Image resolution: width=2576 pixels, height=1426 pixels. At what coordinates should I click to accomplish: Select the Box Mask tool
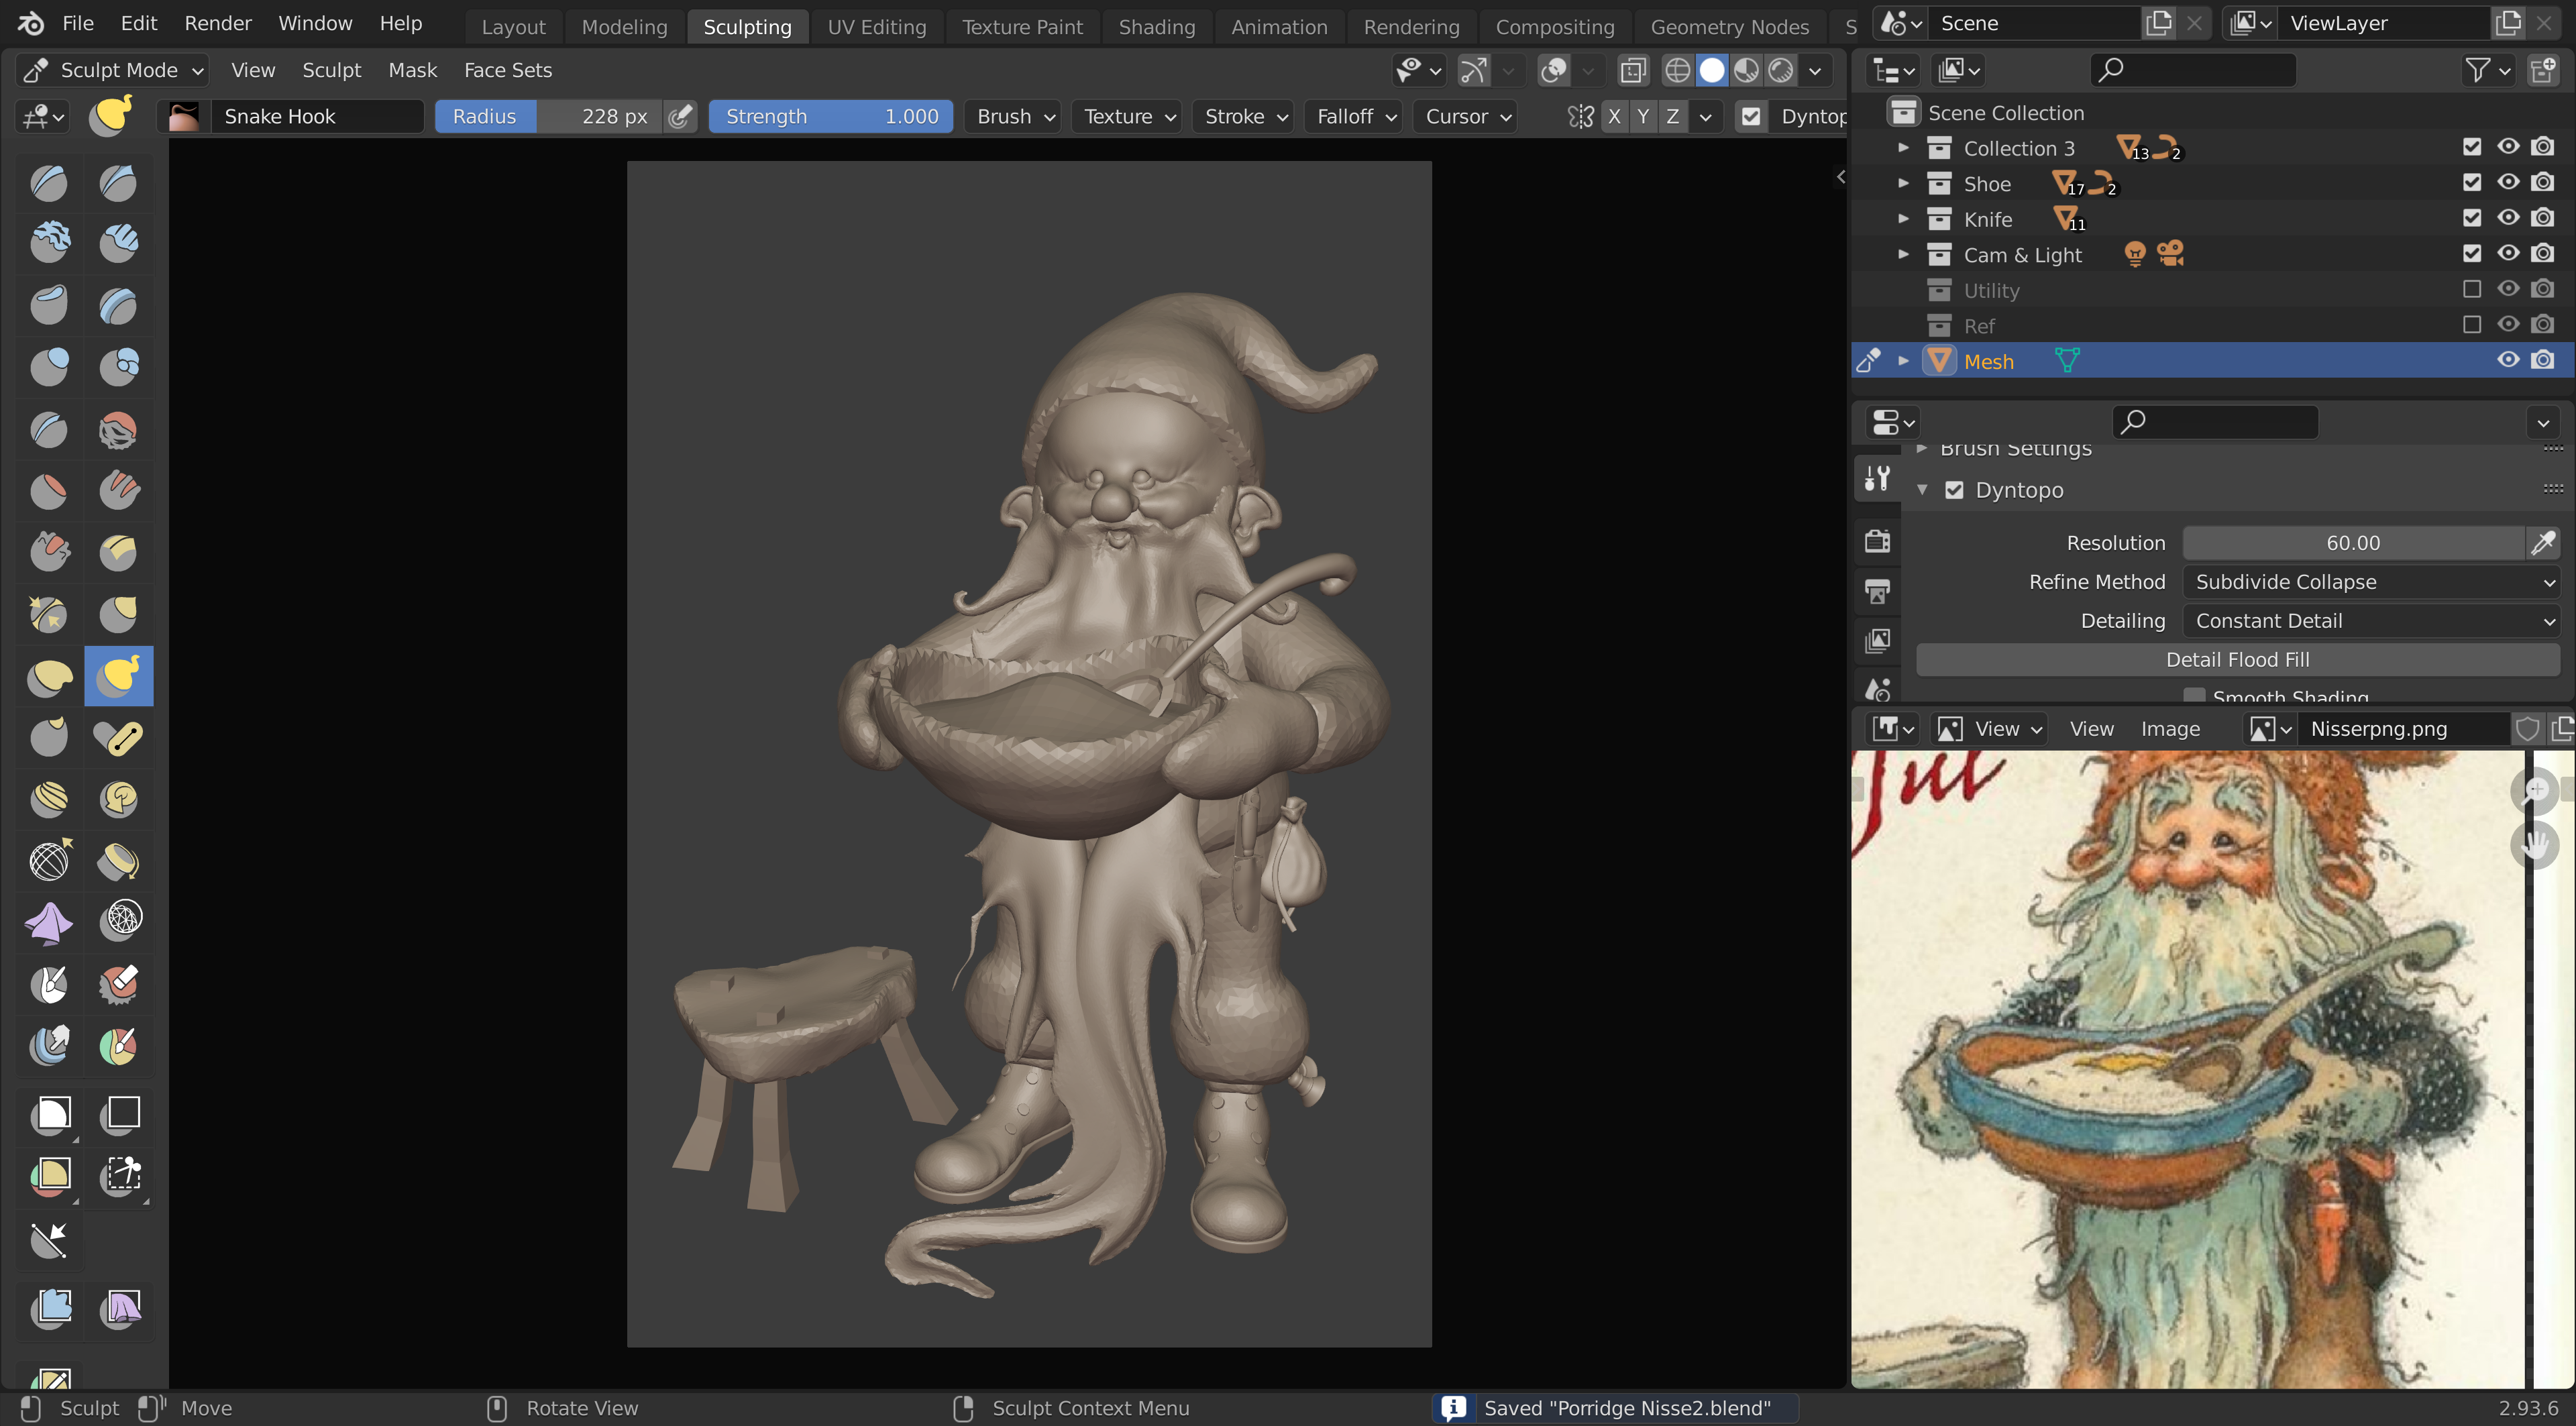tap(50, 1113)
